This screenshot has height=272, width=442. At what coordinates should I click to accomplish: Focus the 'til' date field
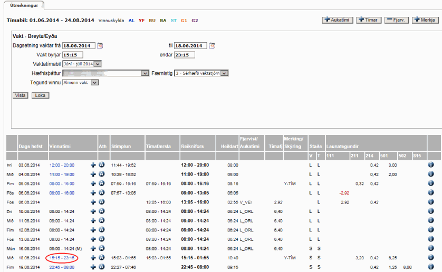190,46
